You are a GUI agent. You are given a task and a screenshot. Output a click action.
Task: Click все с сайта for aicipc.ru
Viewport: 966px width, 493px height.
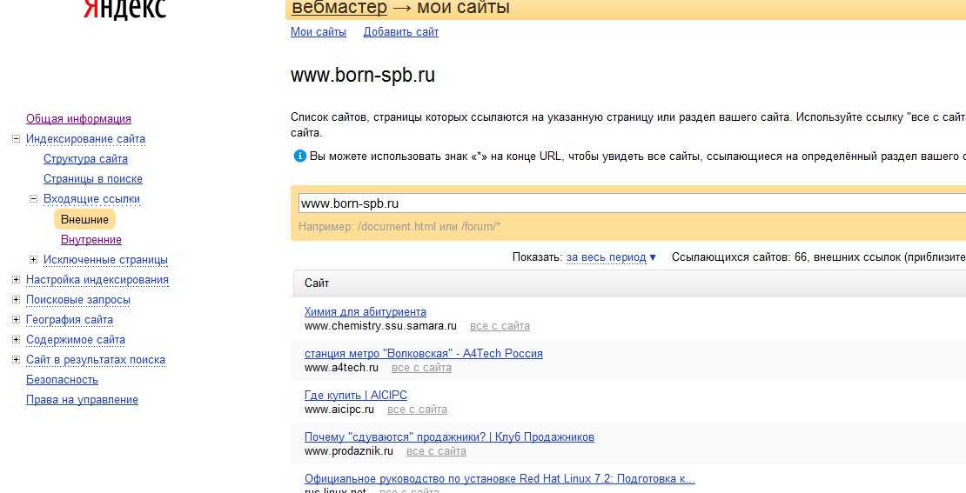[417, 410]
